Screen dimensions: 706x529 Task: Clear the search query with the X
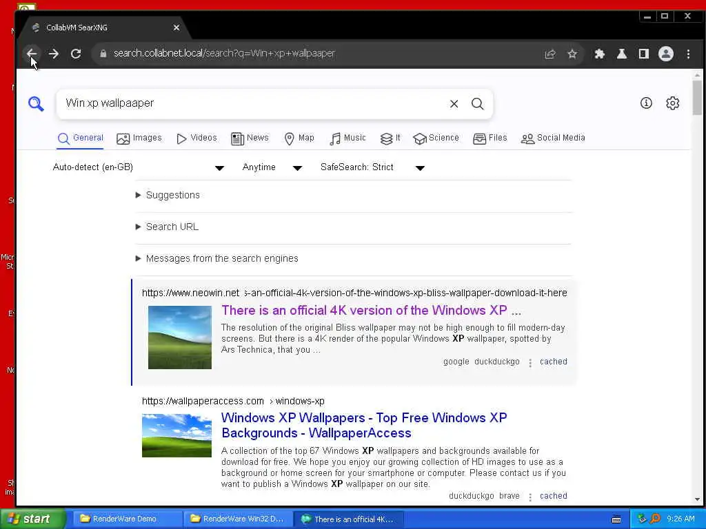(x=454, y=104)
